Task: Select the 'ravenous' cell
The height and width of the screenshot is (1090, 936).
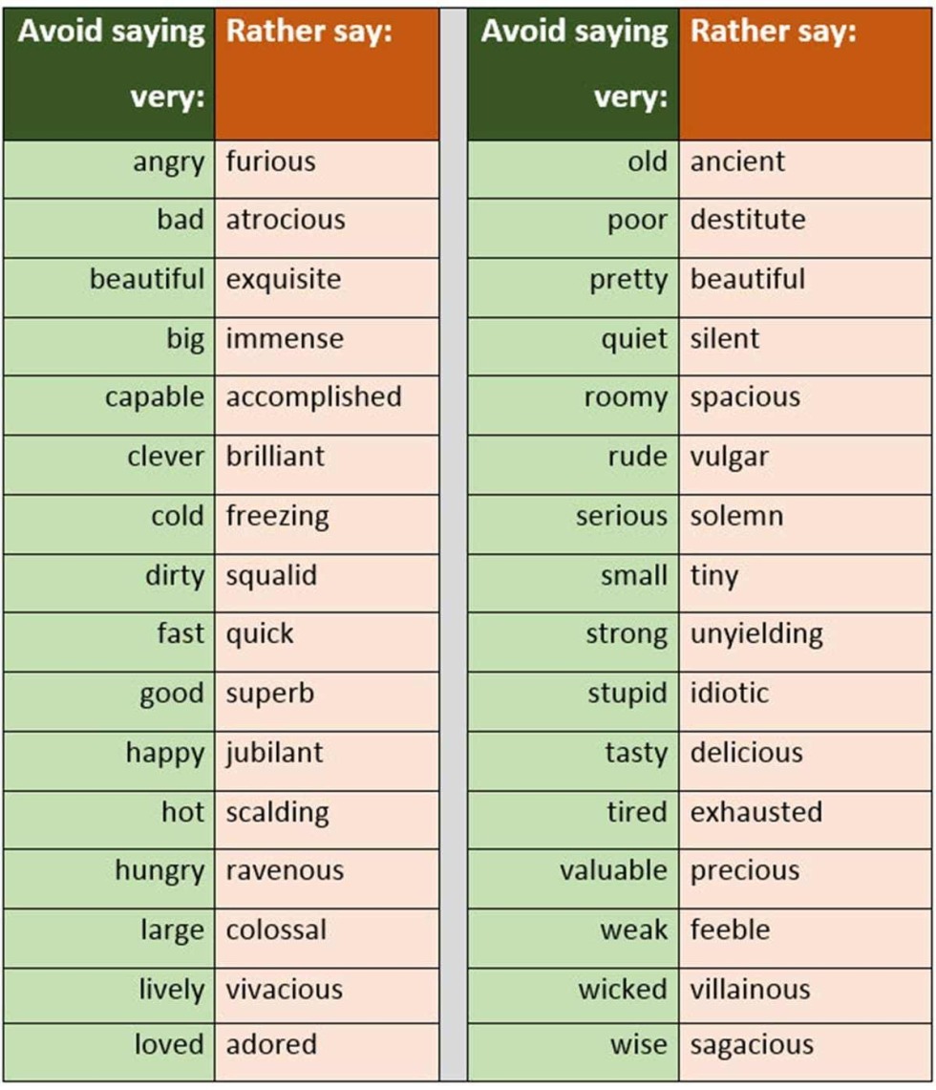Action: click(285, 871)
